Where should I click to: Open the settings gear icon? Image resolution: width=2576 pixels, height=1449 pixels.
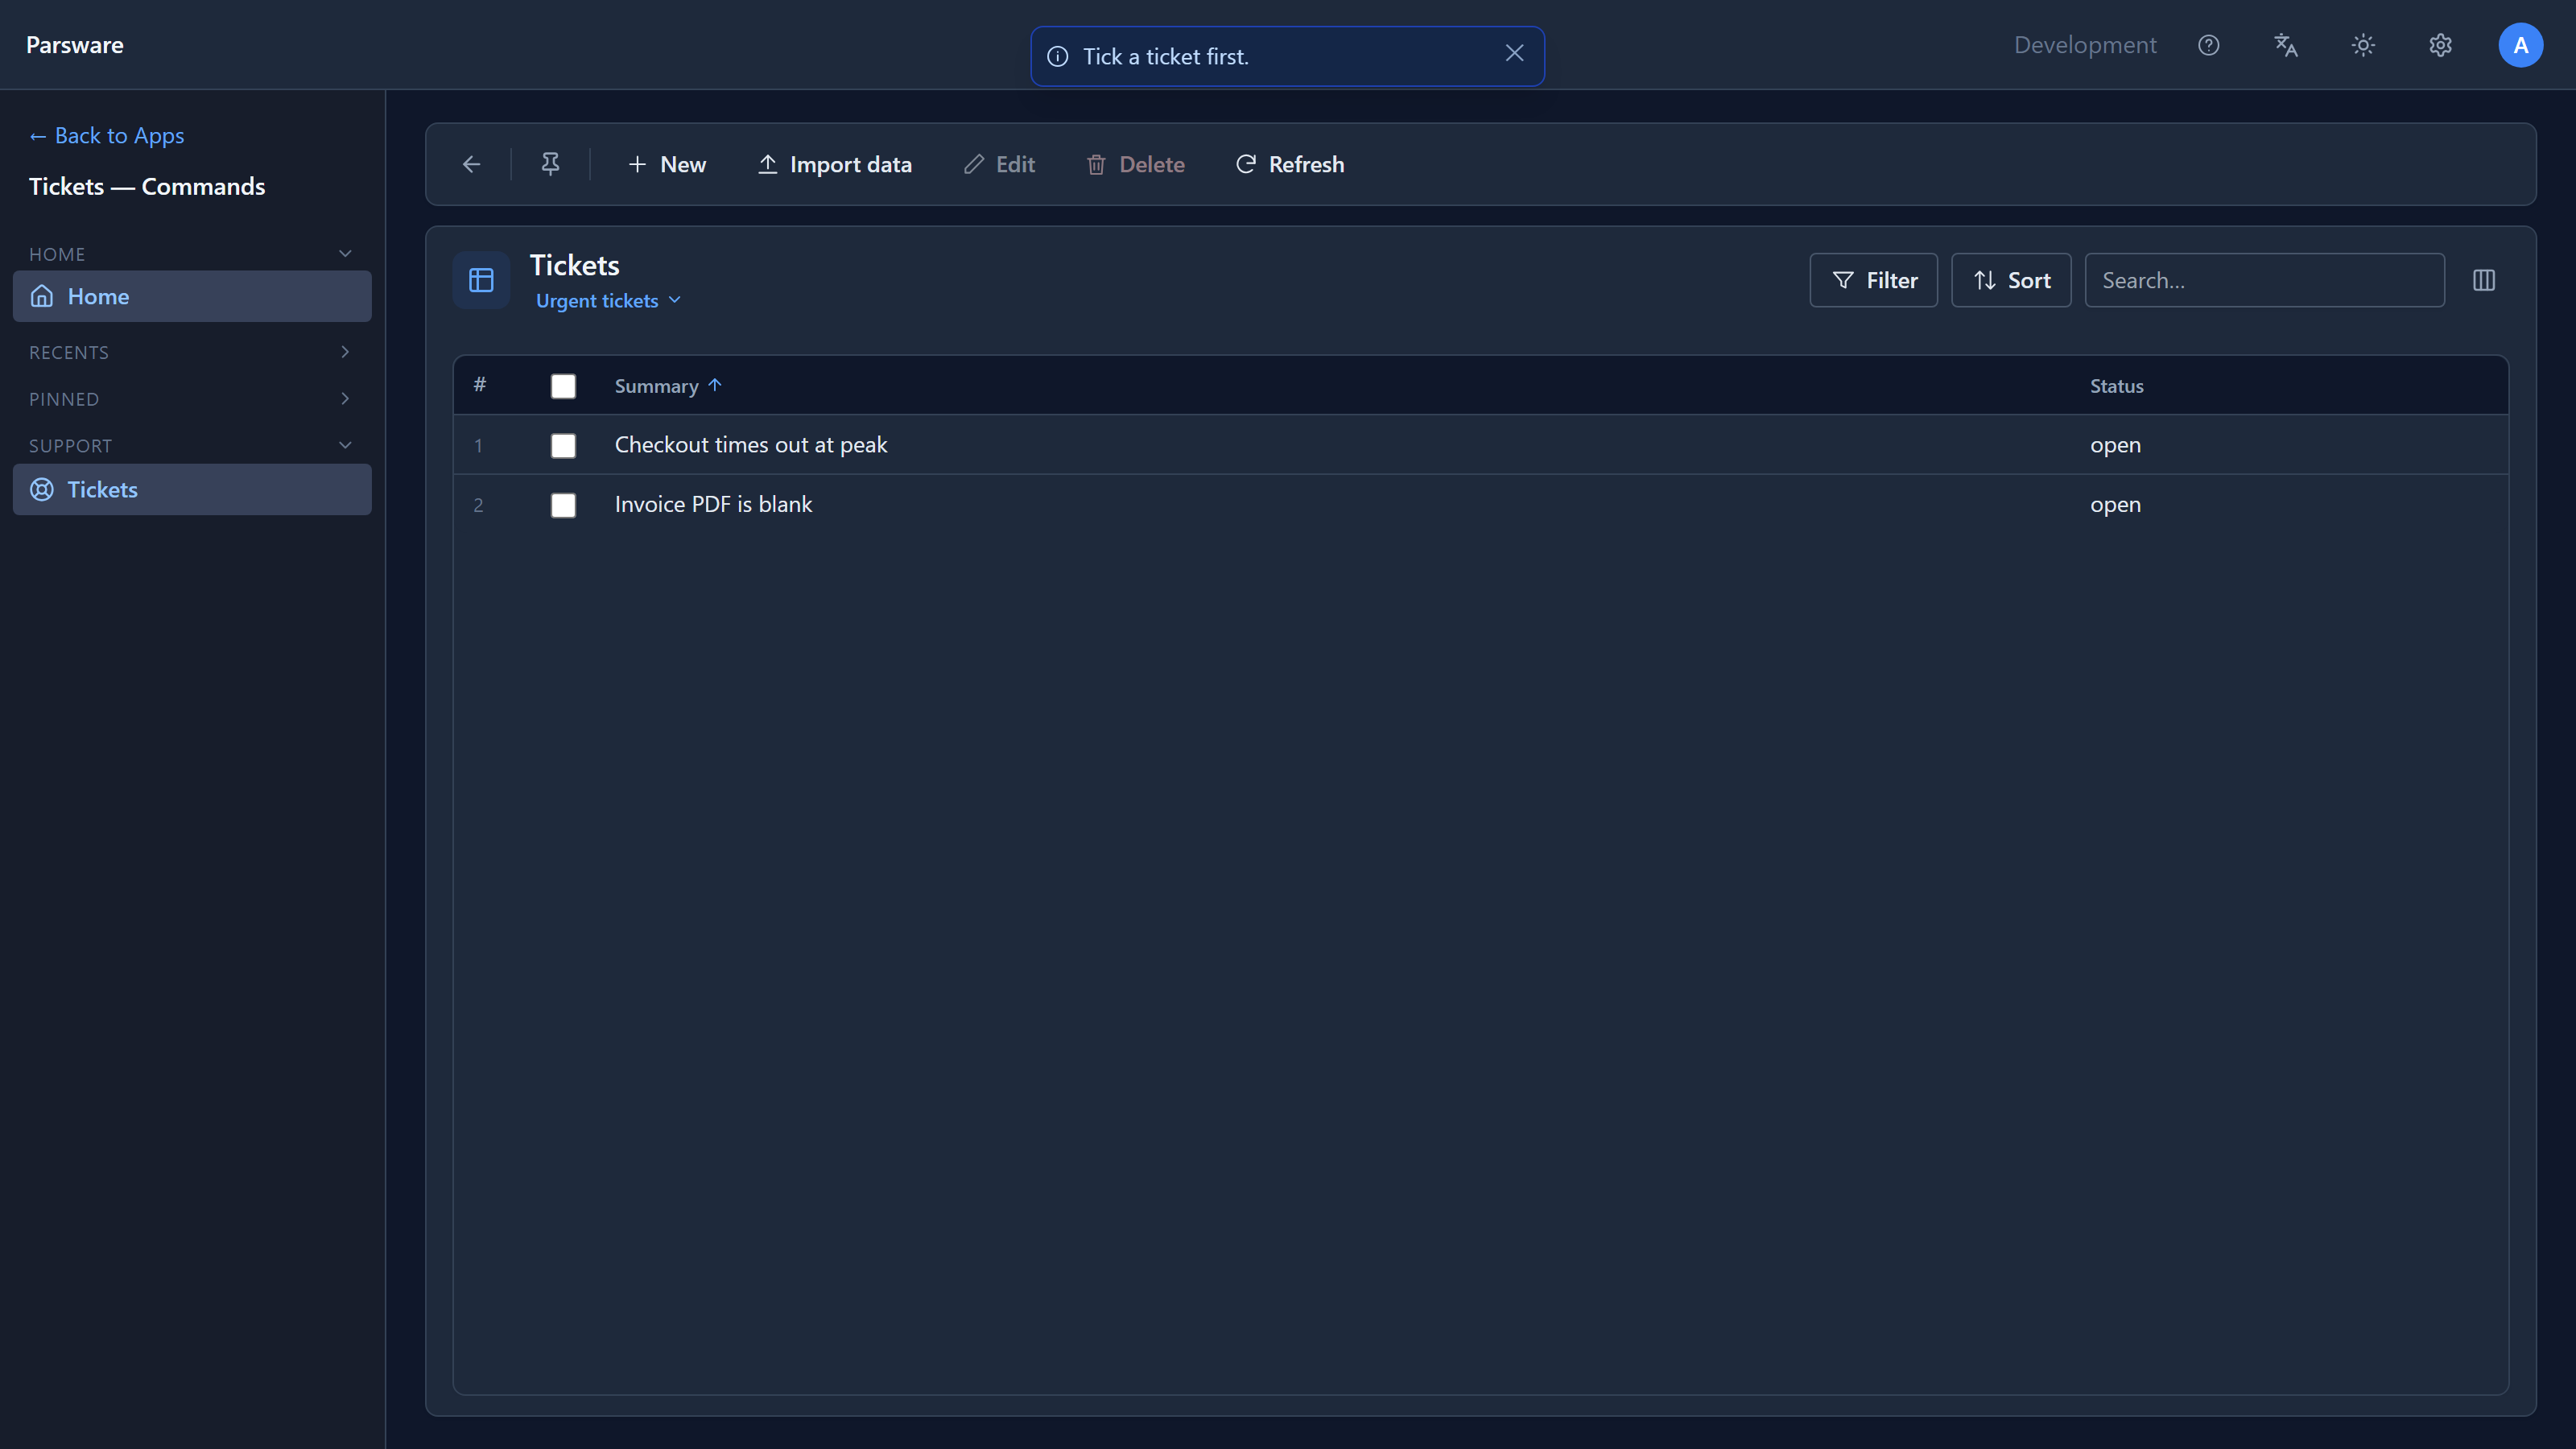click(2440, 45)
